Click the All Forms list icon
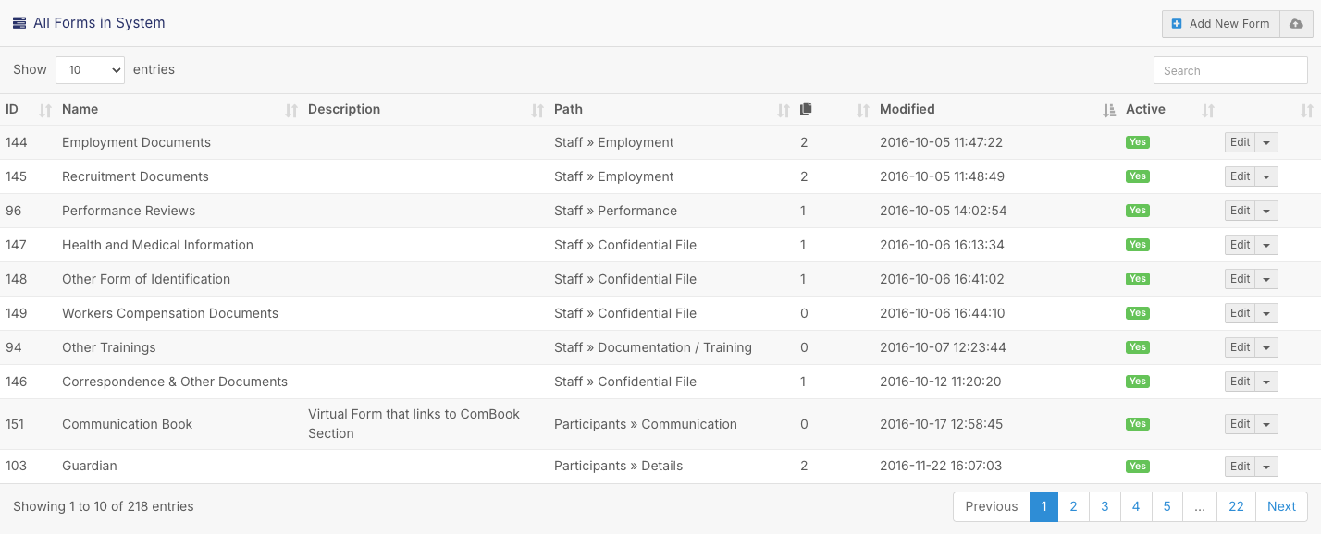This screenshot has height=534, width=1321. tap(19, 23)
